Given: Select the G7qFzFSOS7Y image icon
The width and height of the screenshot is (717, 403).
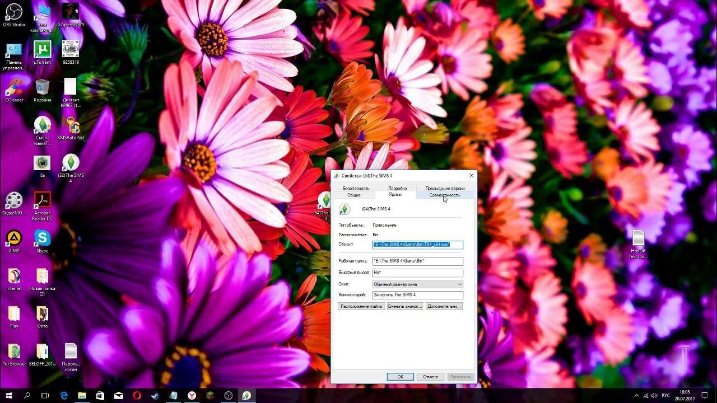Looking at the screenshot, I should (x=71, y=15).
